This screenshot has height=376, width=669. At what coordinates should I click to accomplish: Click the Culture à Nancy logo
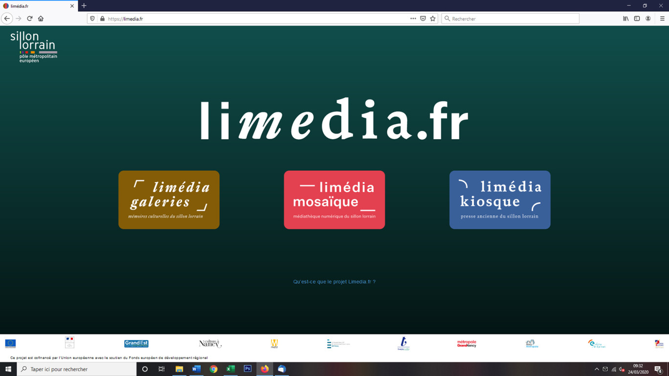click(x=210, y=344)
